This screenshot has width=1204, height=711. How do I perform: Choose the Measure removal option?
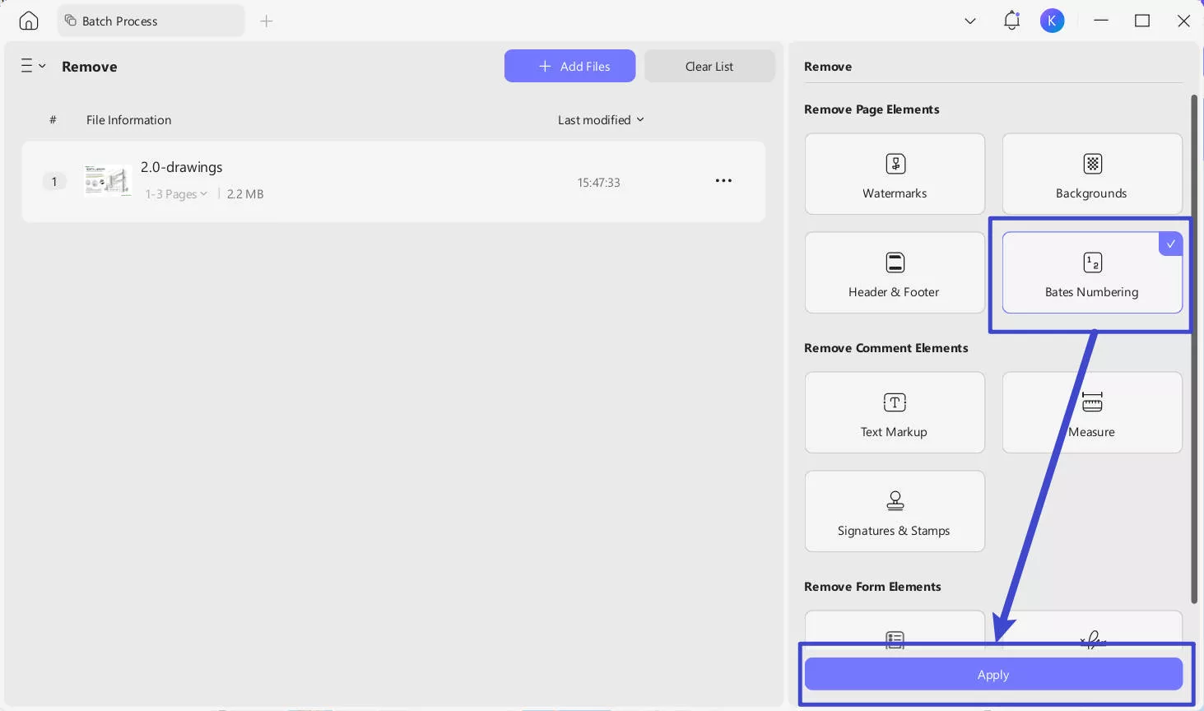pyautogui.click(x=1091, y=412)
